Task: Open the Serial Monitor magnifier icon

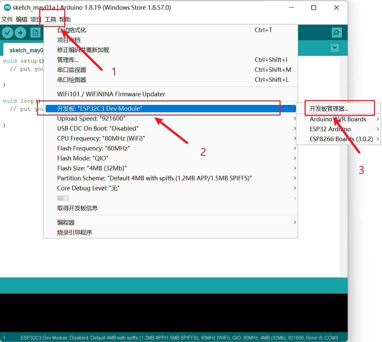Action: click(337, 32)
